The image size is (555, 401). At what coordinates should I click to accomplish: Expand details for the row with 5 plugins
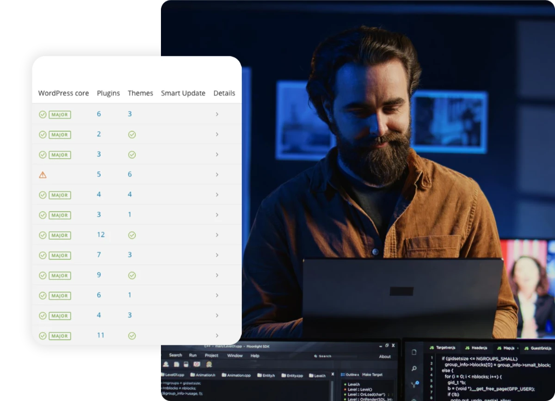pos(217,175)
